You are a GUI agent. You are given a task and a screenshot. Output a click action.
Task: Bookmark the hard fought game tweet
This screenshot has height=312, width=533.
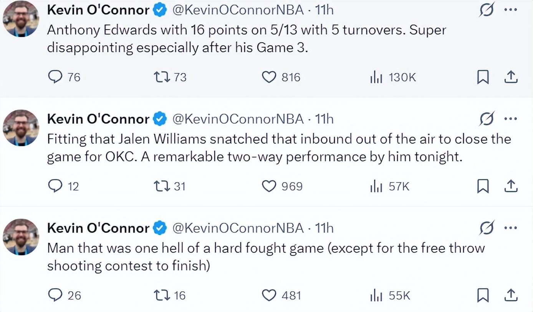point(483,295)
